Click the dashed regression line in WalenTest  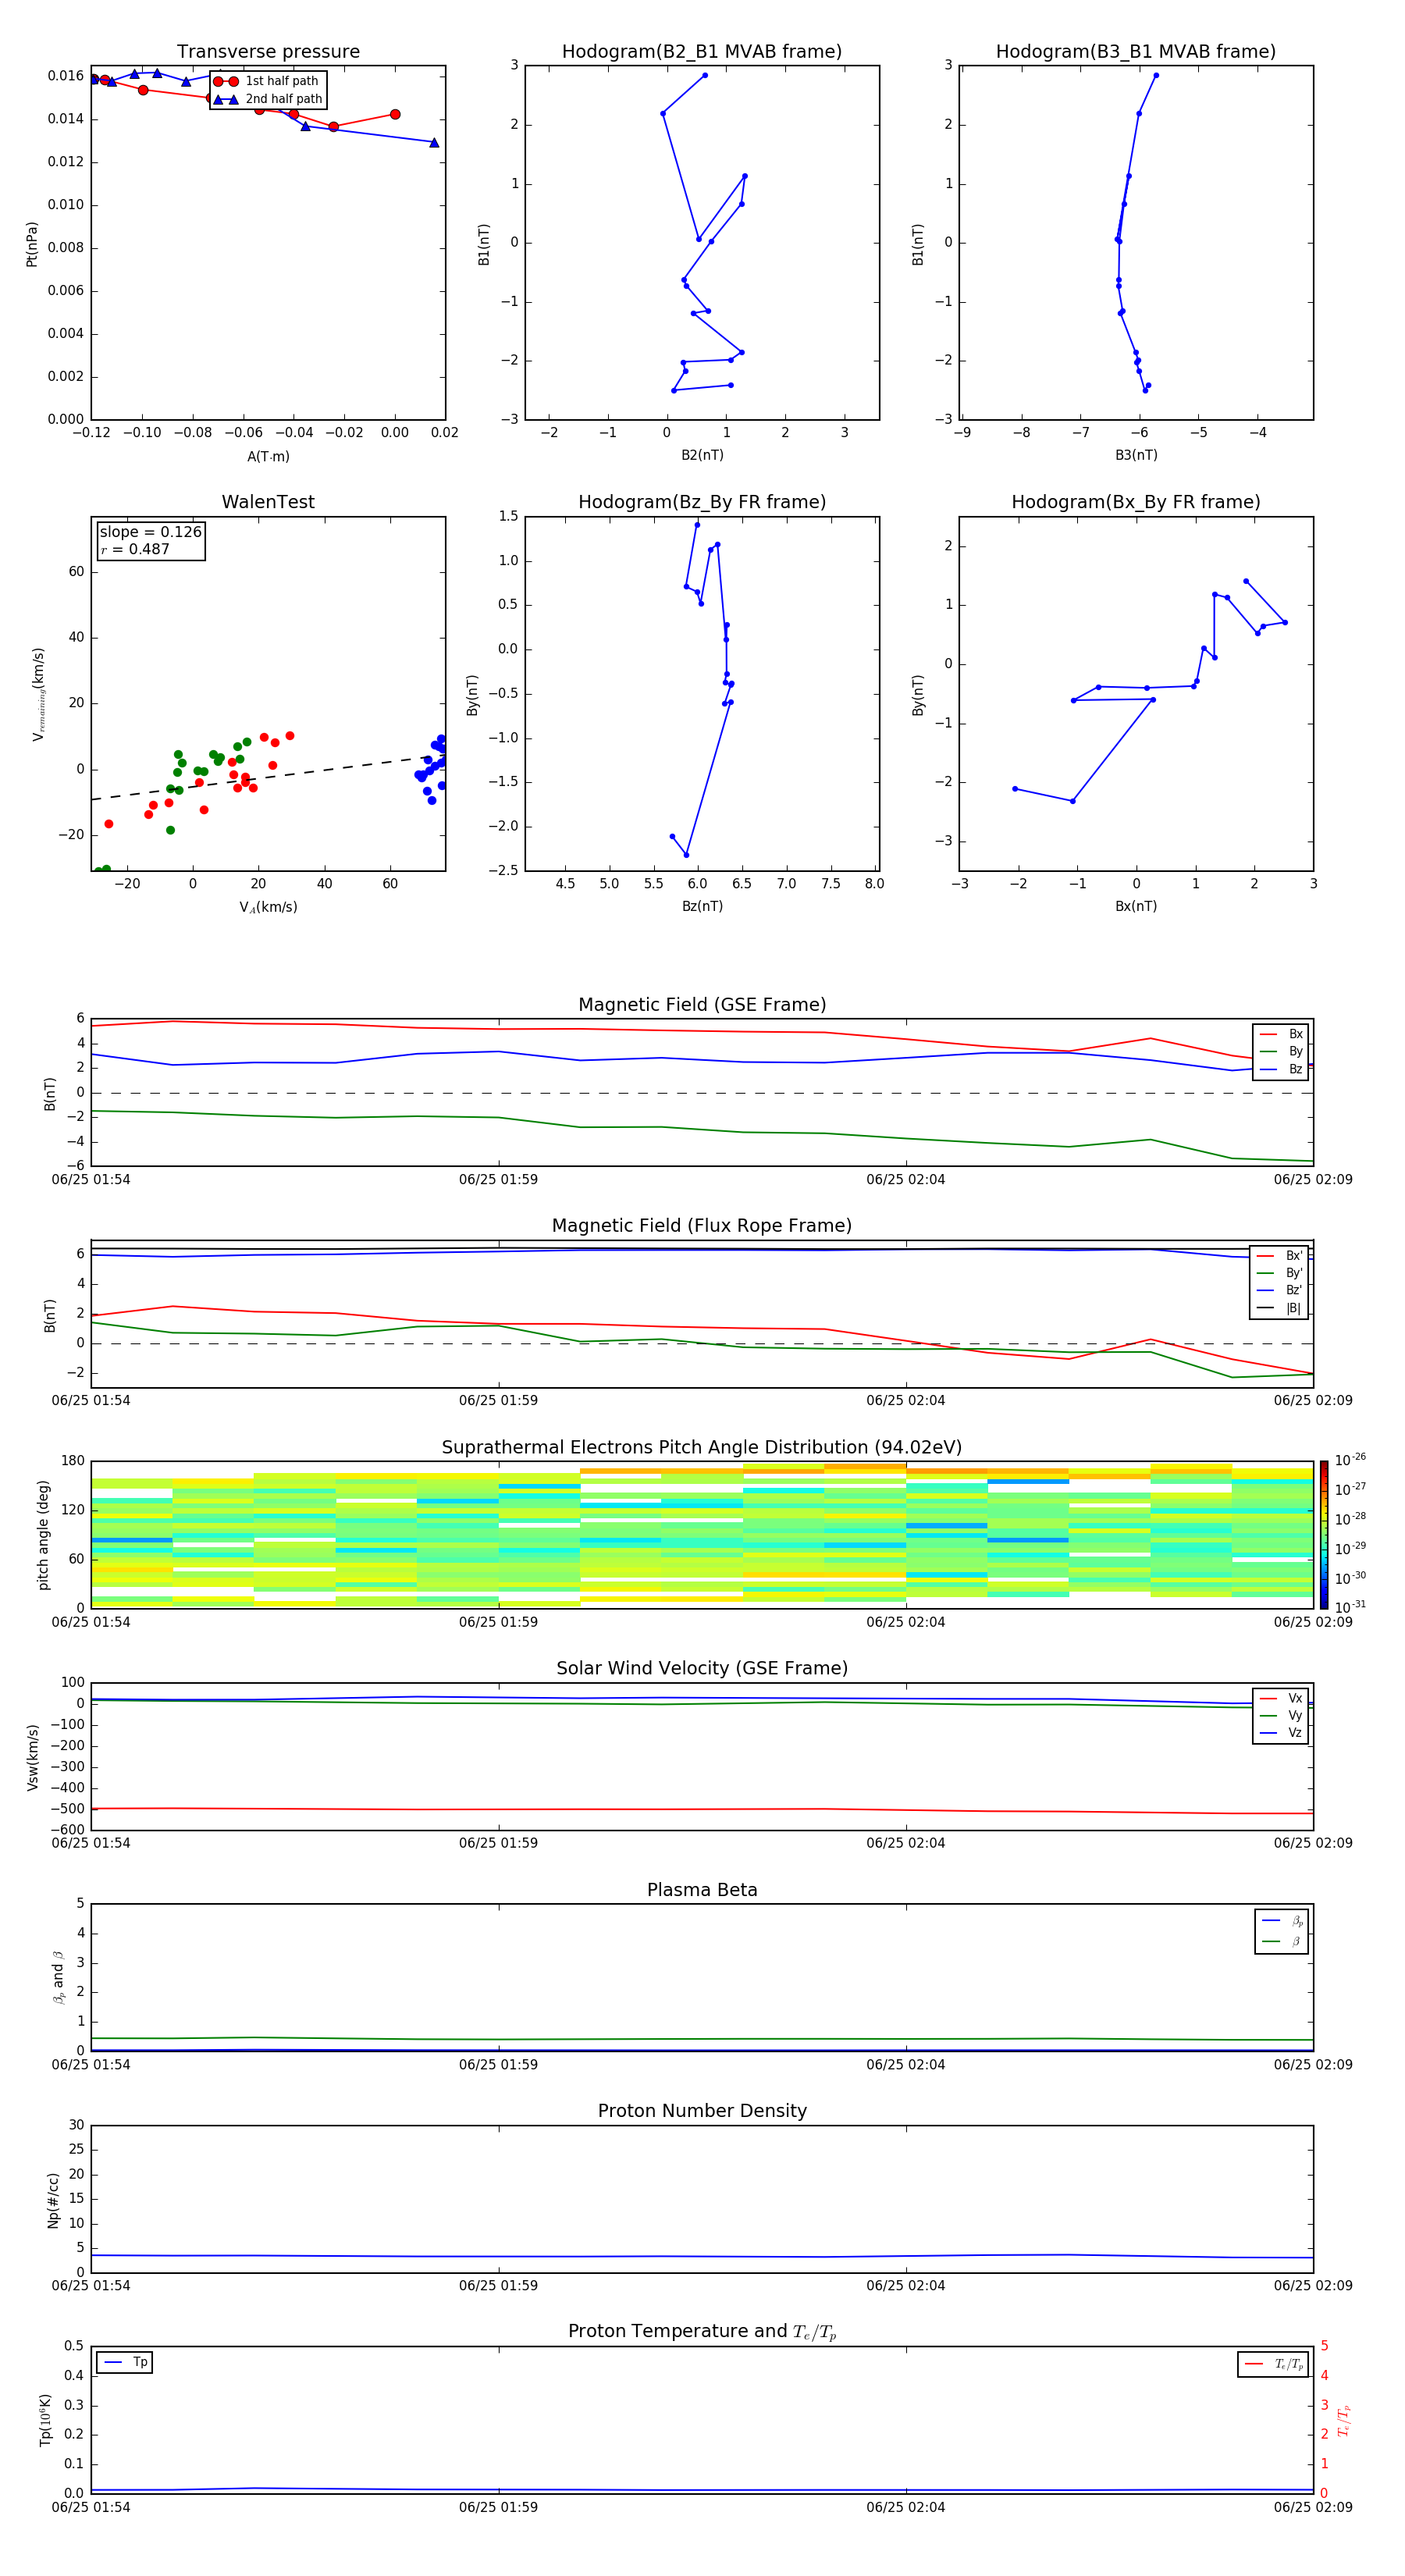tap(268, 777)
